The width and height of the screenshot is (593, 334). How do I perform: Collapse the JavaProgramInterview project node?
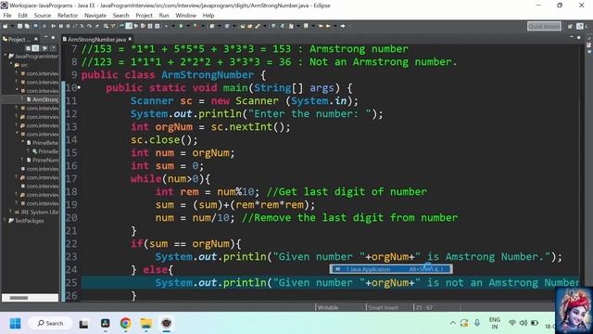6,56
